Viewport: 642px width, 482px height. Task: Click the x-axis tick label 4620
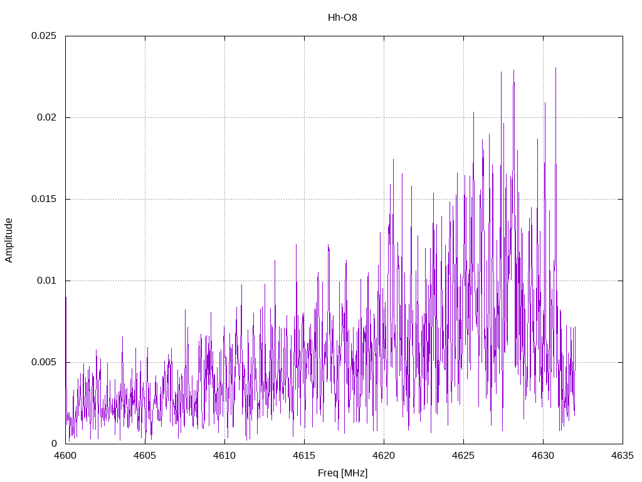coord(384,456)
